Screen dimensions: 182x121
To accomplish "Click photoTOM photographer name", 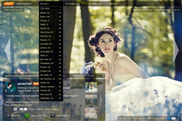I will [x=25, y=84].
